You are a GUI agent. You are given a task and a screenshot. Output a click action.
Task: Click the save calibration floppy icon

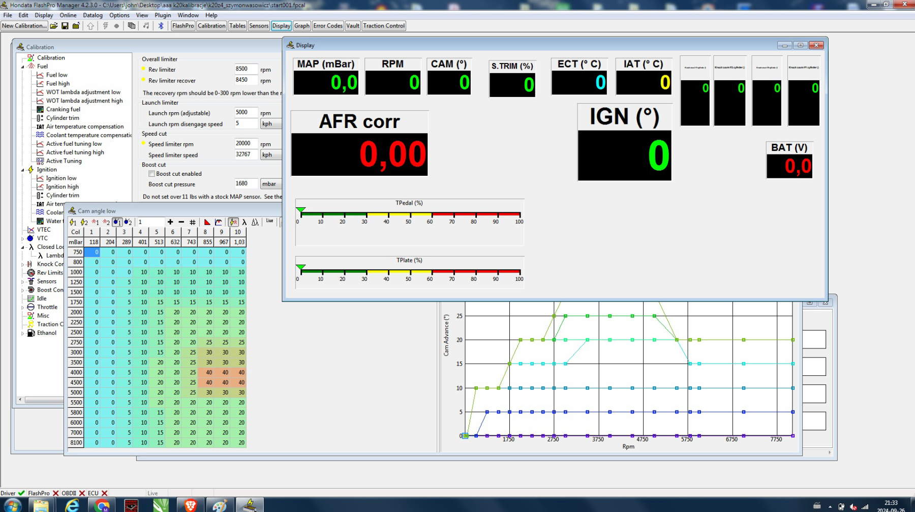click(65, 26)
